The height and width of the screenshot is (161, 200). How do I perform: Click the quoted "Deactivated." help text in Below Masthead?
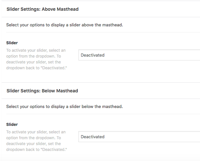click(54, 149)
